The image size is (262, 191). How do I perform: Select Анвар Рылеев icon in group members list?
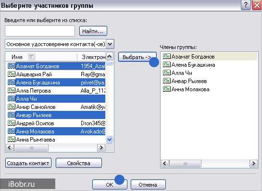(x=167, y=81)
